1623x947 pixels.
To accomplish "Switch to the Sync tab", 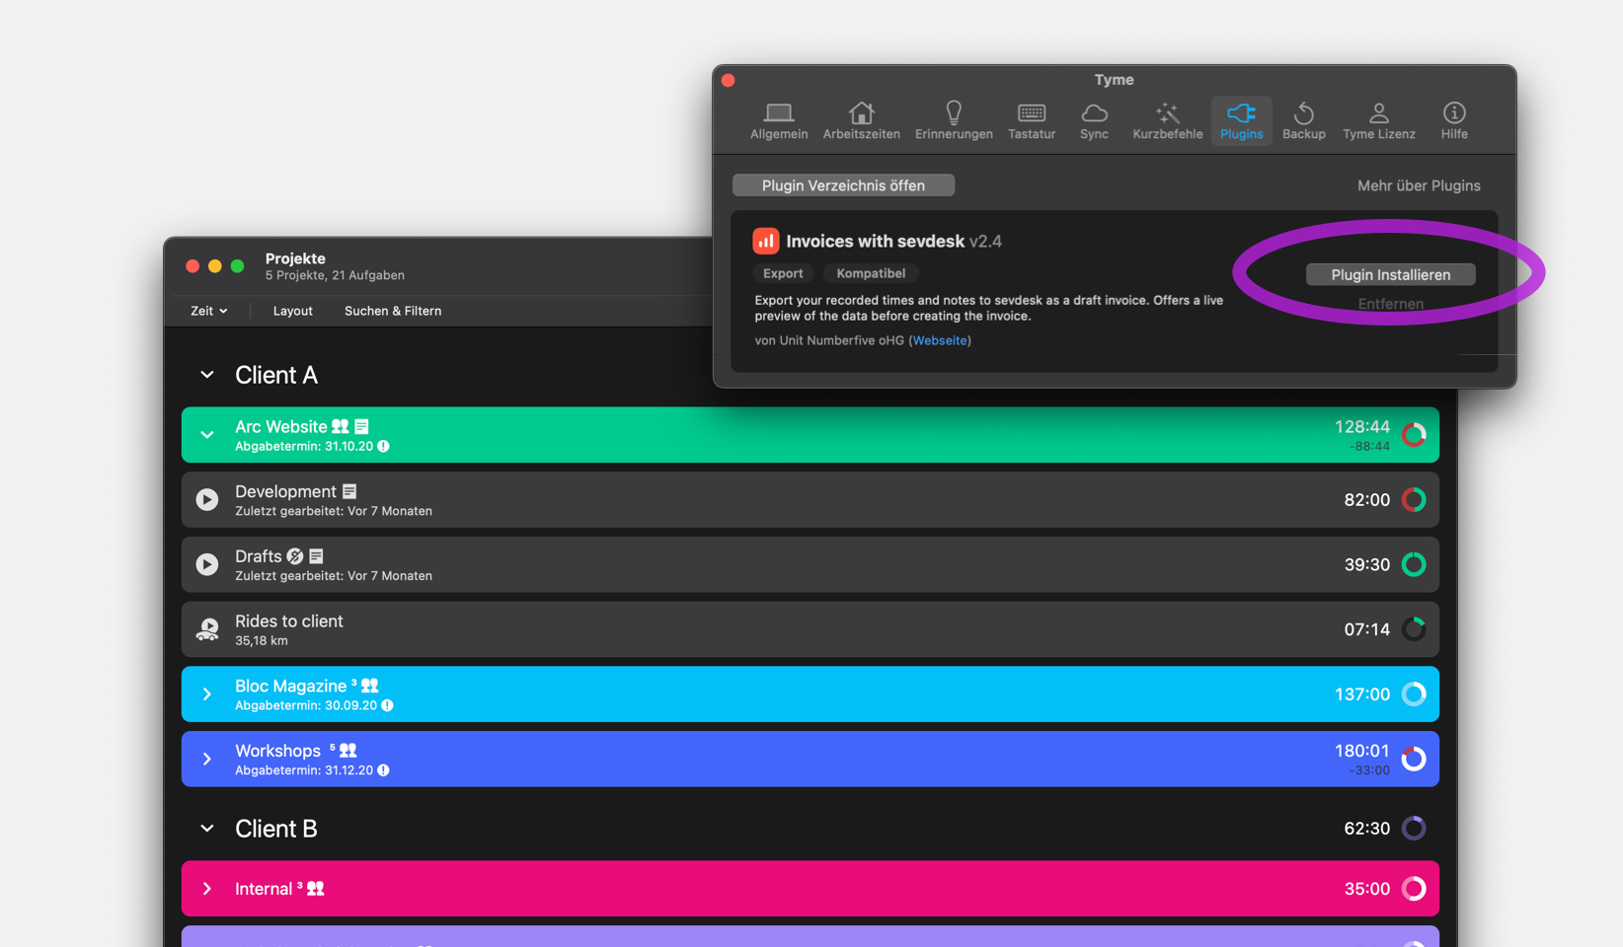I will point(1094,121).
